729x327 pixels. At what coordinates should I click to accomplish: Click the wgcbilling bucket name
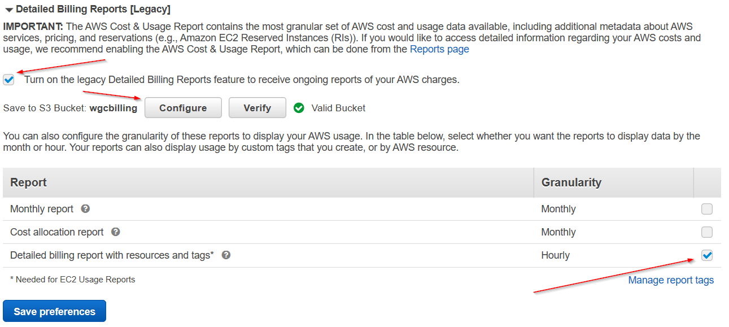[113, 108]
